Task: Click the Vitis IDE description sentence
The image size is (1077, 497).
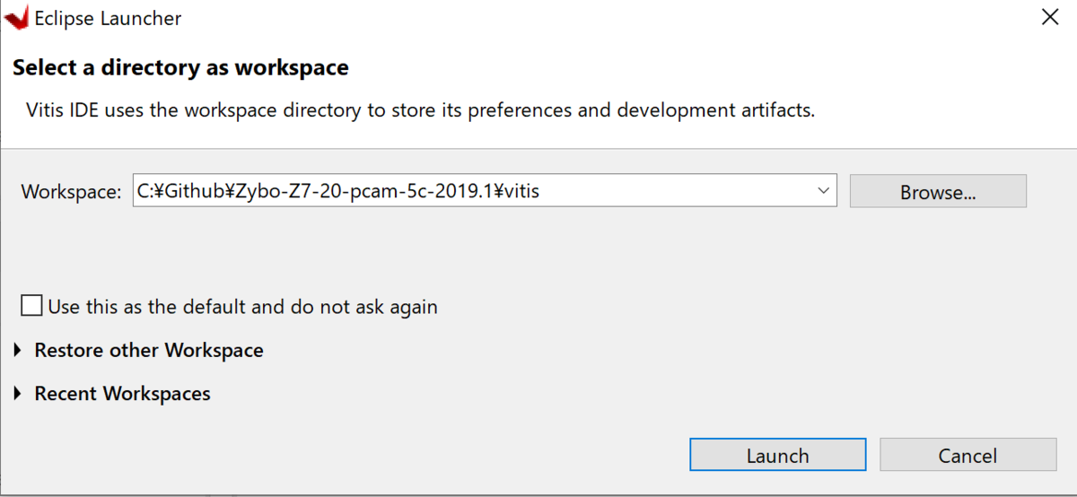Action: [420, 112]
